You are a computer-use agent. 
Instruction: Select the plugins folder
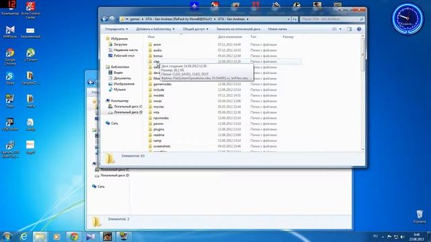(x=159, y=129)
